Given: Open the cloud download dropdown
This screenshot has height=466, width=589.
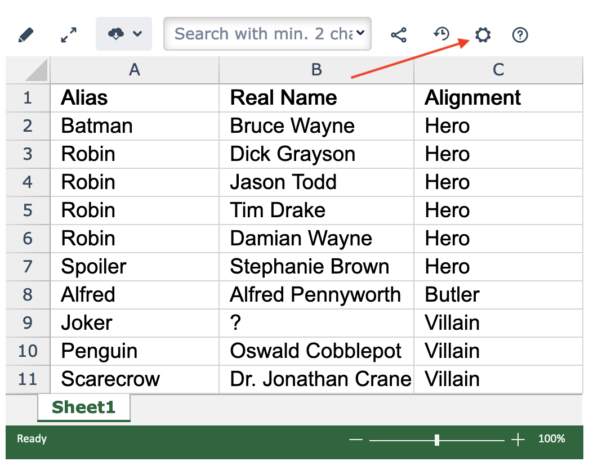Looking at the screenshot, I should tap(124, 34).
